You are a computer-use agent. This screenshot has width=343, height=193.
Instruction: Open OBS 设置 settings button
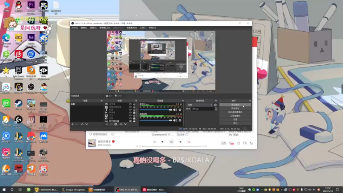(x=235, y=120)
